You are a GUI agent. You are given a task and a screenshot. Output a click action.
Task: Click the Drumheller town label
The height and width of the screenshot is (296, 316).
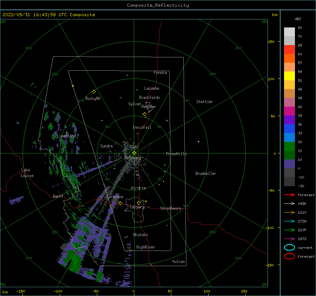(206, 174)
